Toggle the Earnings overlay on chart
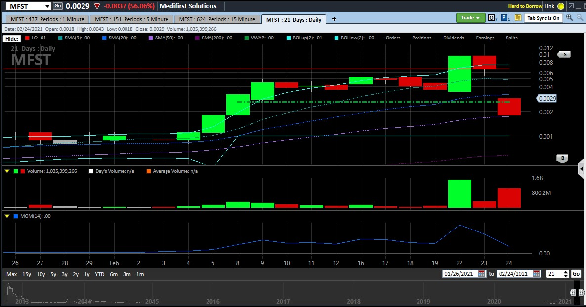The image size is (586, 307). pyautogui.click(x=485, y=38)
